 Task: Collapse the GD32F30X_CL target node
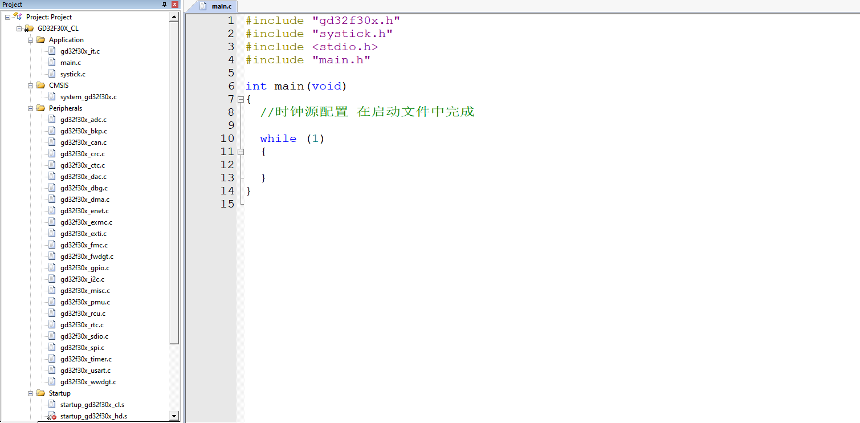point(19,29)
